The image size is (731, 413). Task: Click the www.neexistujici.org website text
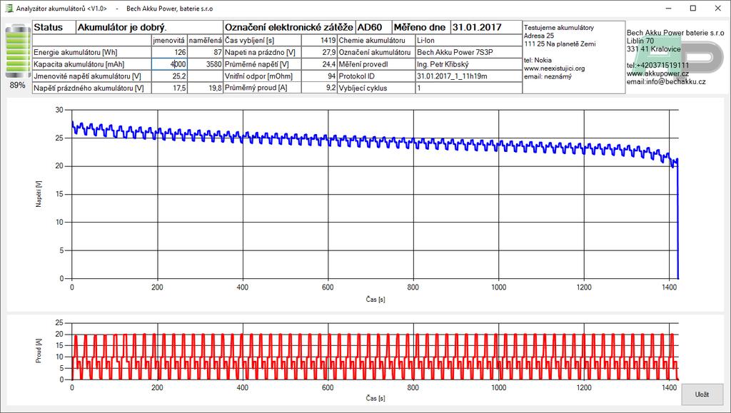pos(554,68)
